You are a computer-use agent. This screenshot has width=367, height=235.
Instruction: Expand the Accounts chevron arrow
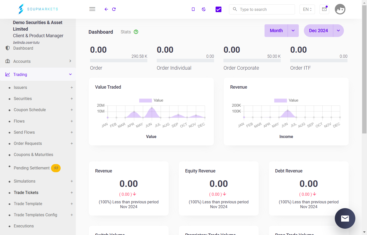(70, 61)
